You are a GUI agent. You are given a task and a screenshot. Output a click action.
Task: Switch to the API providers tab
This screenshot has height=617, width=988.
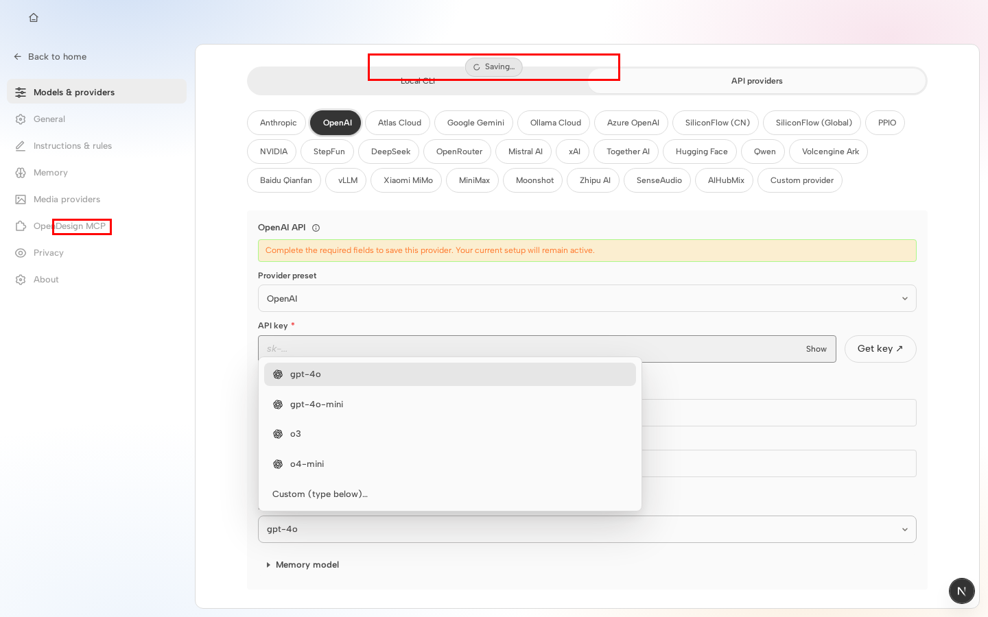click(x=757, y=81)
